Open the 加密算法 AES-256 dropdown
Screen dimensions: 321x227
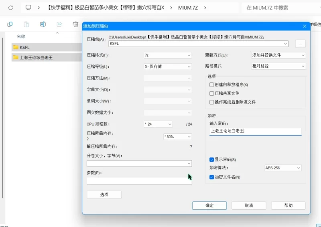click(x=283, y=168)
